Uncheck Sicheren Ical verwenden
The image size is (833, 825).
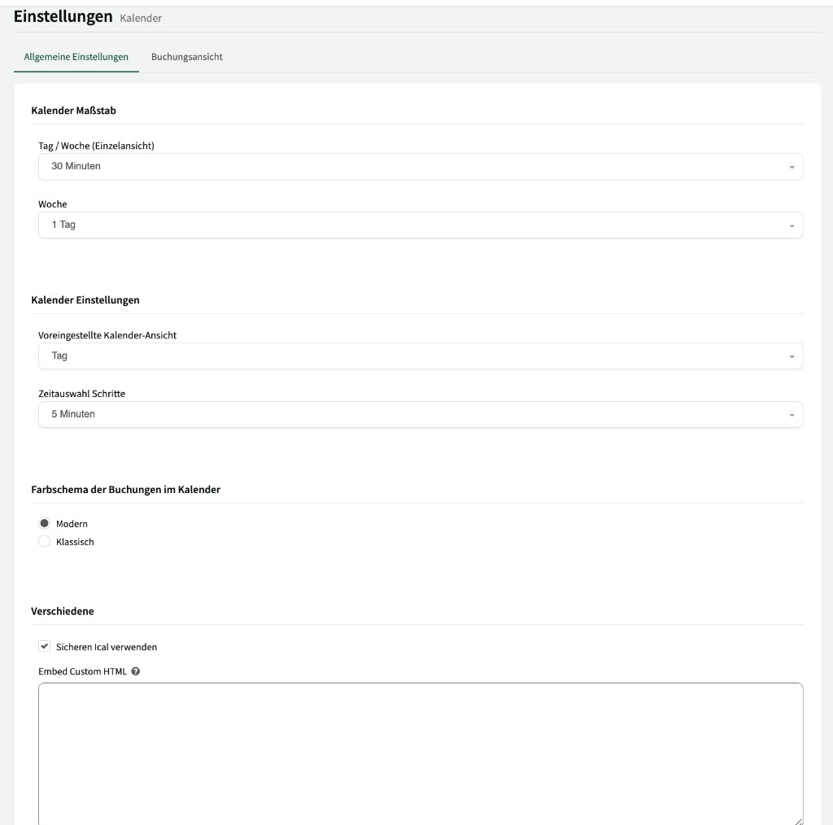click(45, 647)
